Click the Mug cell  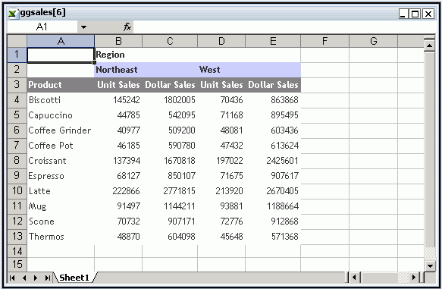[x=61, y=206]
